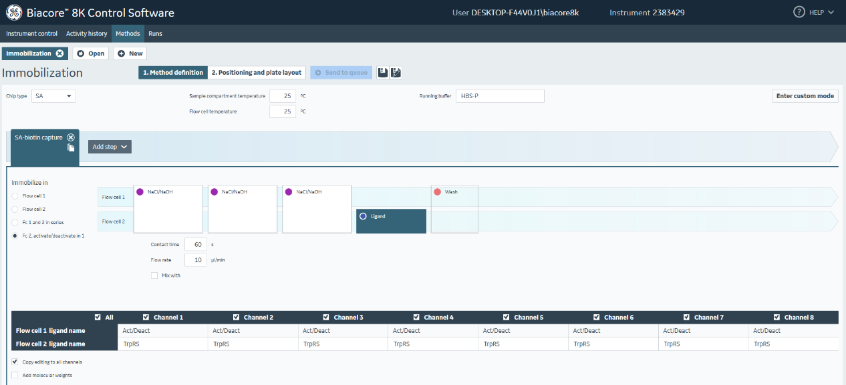The height and width of the screenshot is (385, 846).
Task: Duplicate the SA-biotin capture step
Action: (70, 147)
